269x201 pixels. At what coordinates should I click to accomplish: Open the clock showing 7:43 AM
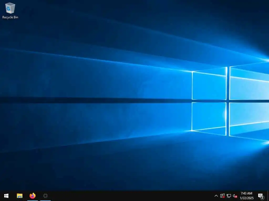(x=246, y=196)
